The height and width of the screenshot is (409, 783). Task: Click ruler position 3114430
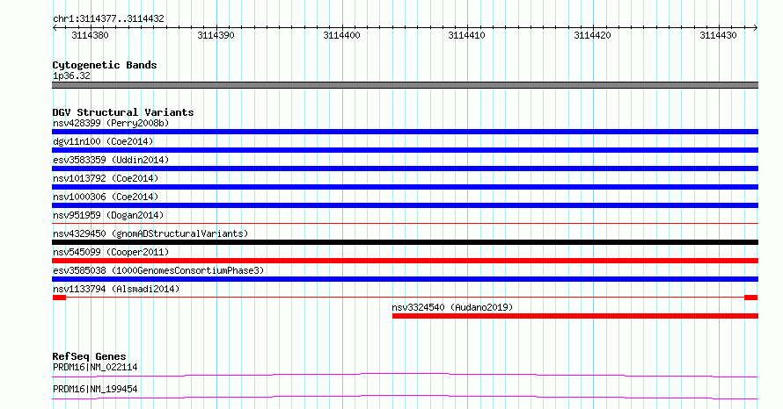pos(718,35)
